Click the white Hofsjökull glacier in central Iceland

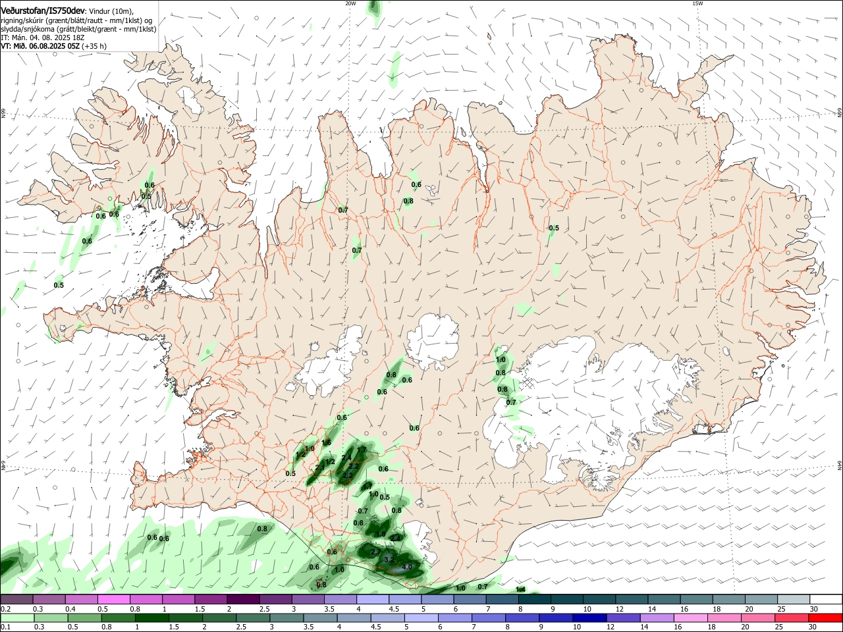(433, 341)
